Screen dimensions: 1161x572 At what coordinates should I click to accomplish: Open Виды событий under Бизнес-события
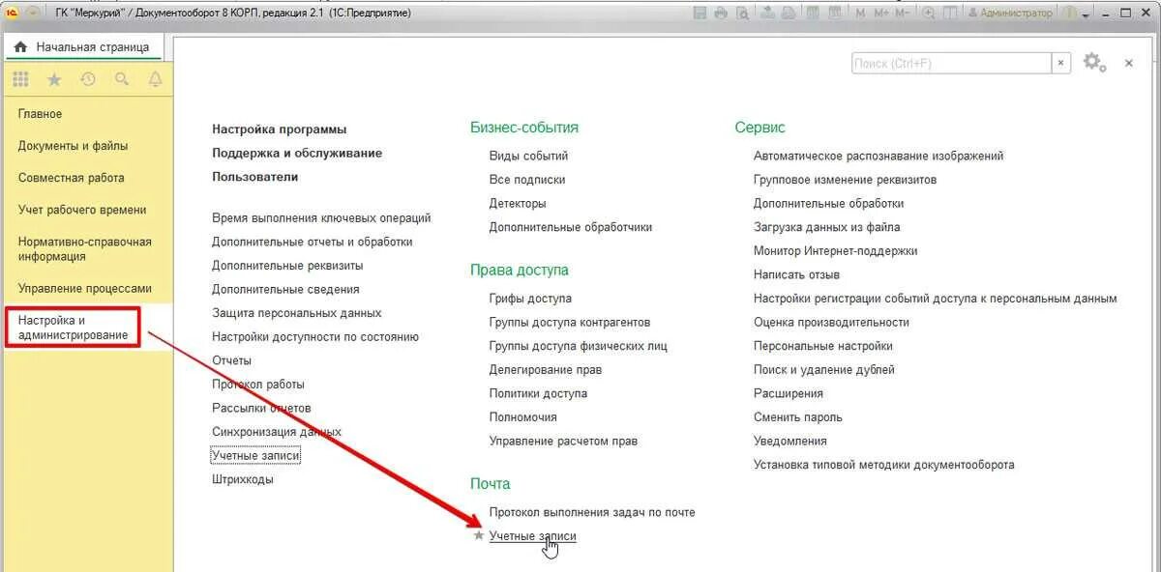click(528, 156)
